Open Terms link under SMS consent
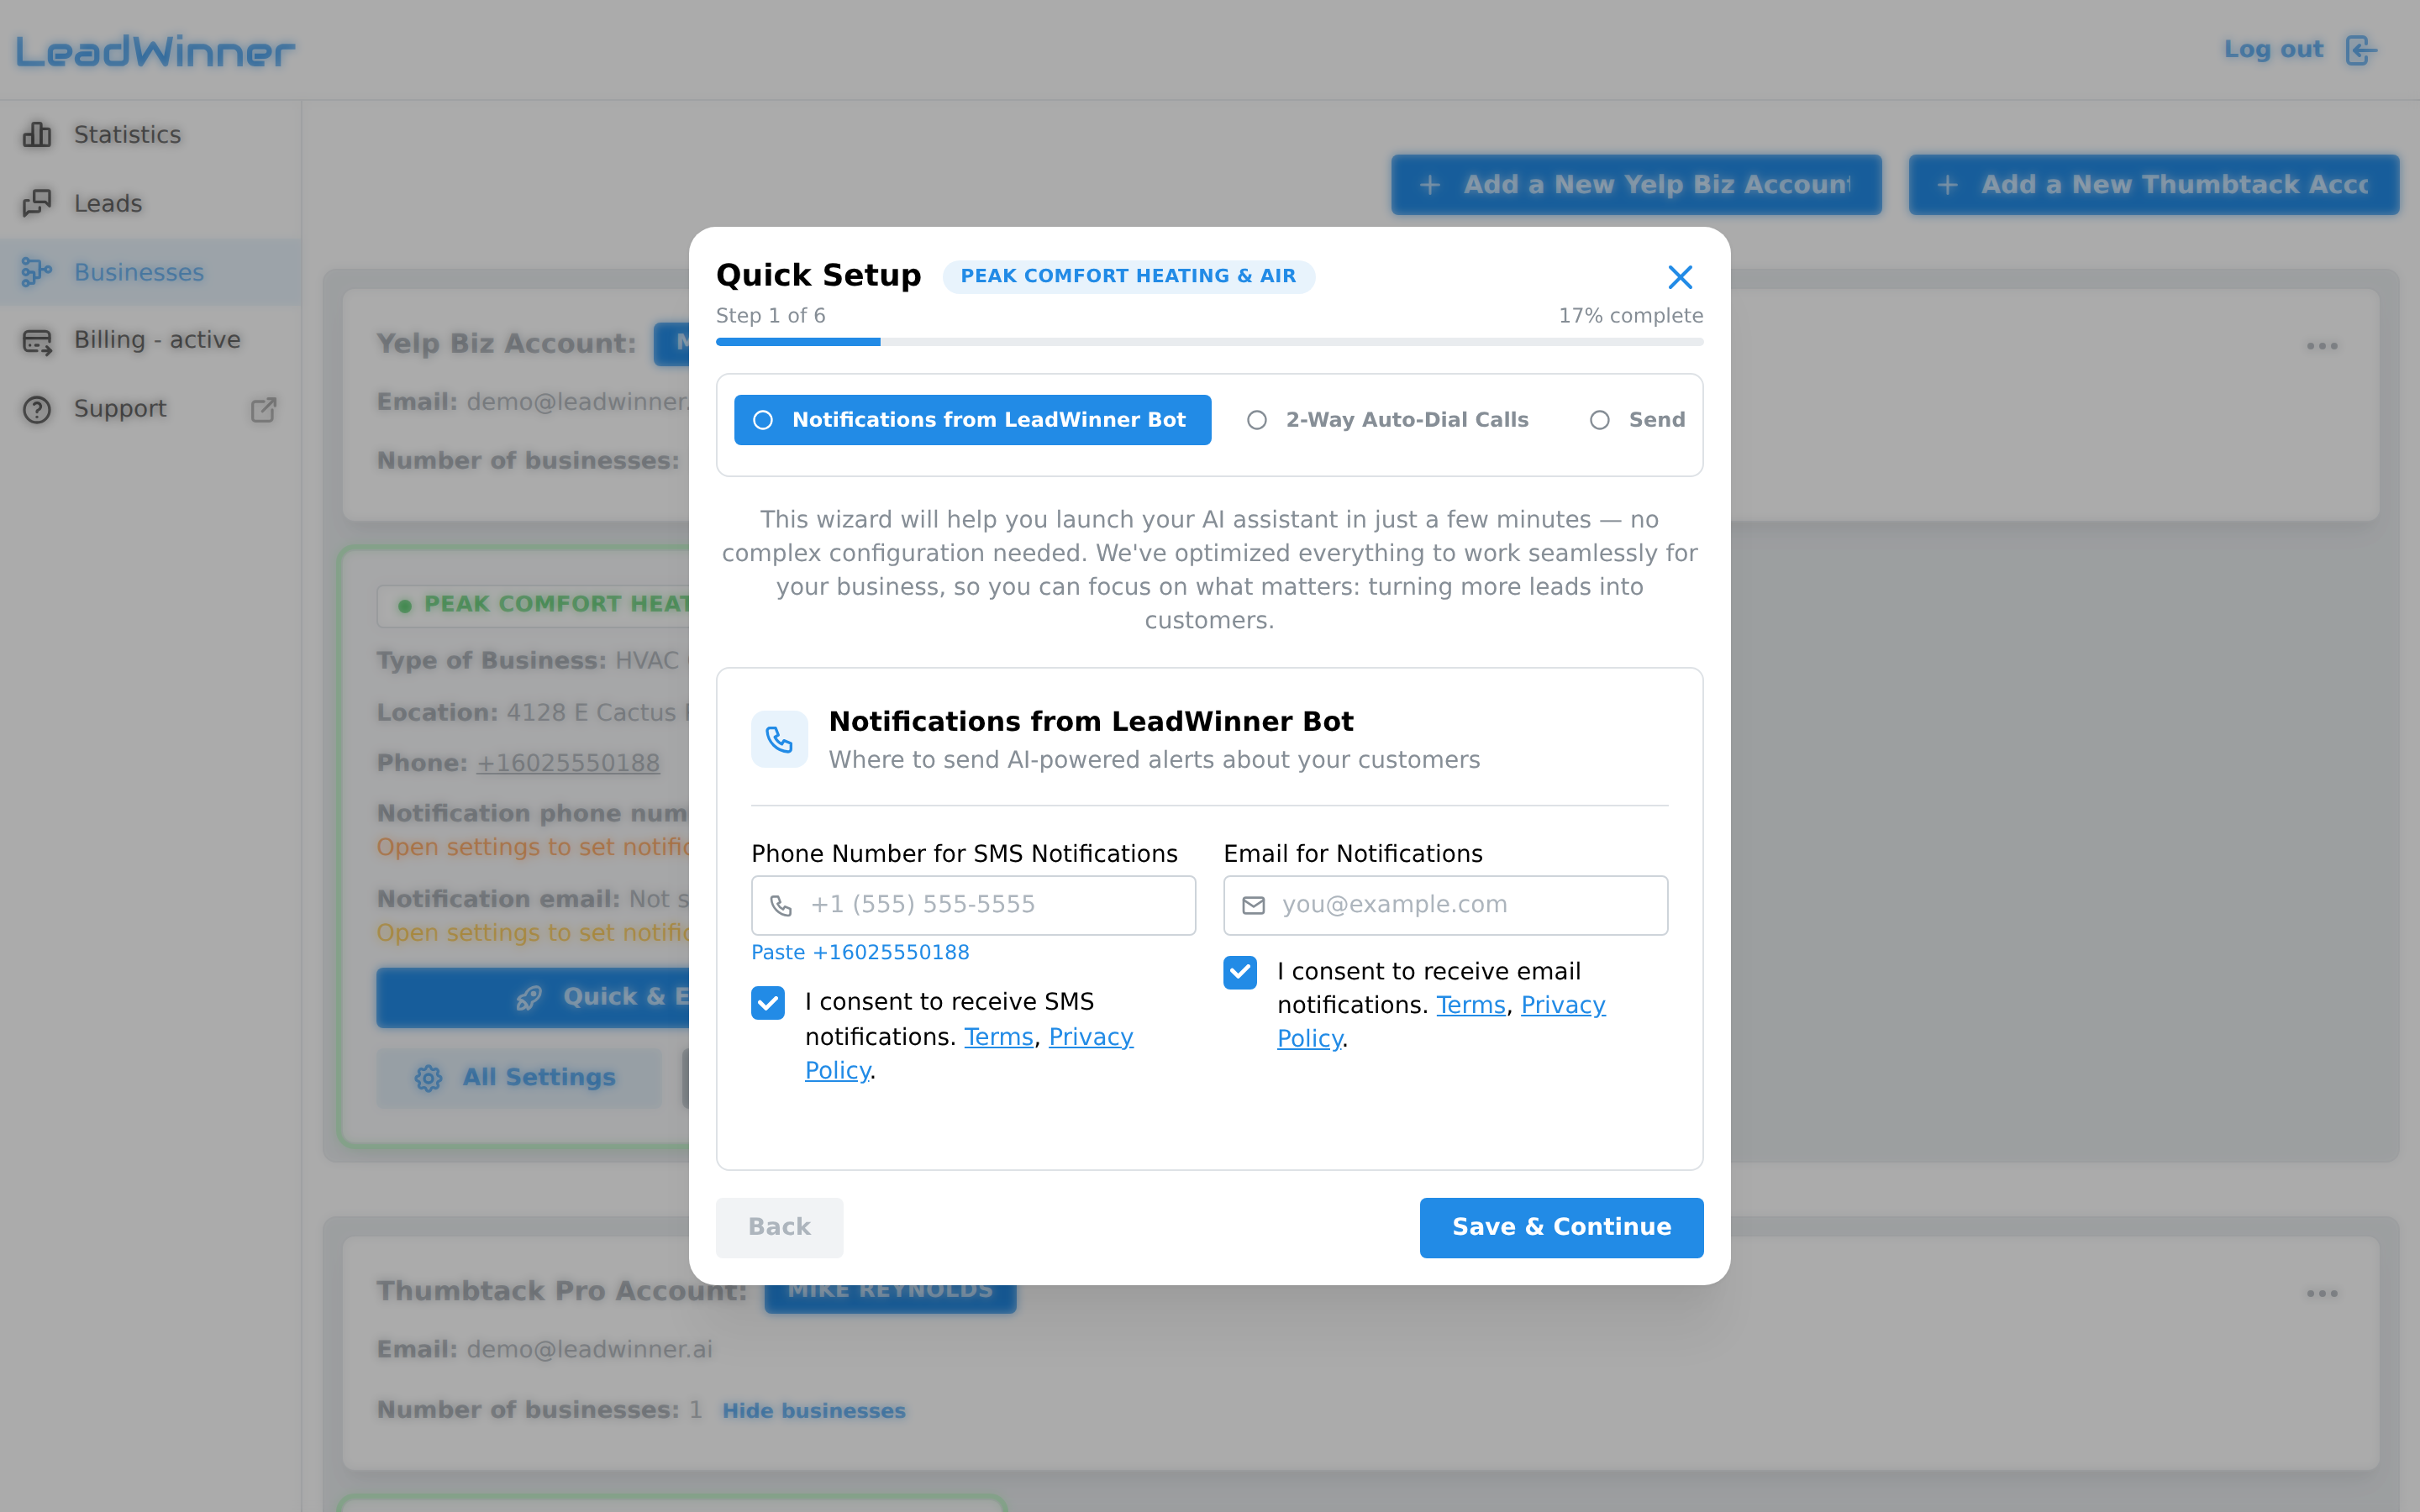The image size is (2420, 1512). (998, 1037)
